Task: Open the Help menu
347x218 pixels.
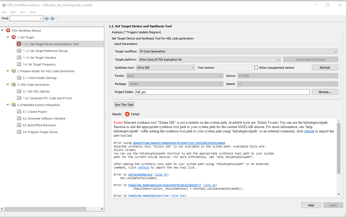Action: 33,12
